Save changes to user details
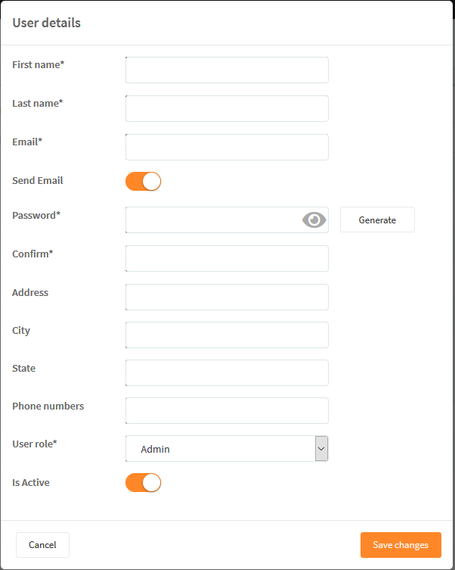Viewport: 455px width, 570px height. [401, 545]
